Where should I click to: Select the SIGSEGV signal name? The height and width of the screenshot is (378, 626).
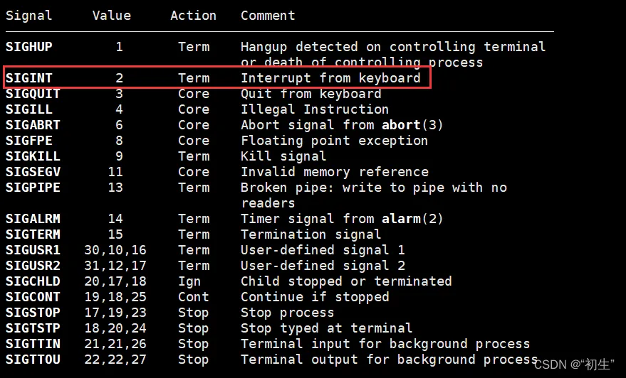pyautogui.click(x=33, y=172)
